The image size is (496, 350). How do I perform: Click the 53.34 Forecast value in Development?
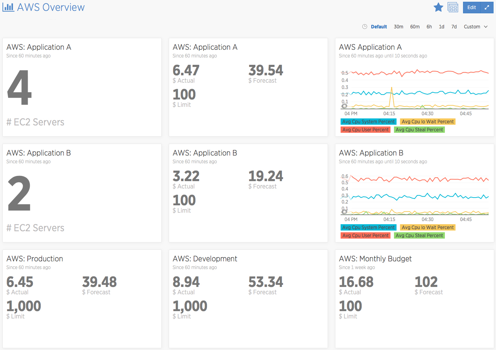point(266,282)
